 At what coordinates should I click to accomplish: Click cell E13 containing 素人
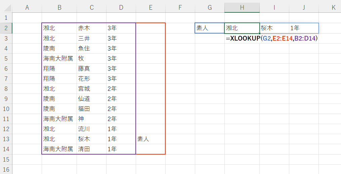tap(151, 139)
